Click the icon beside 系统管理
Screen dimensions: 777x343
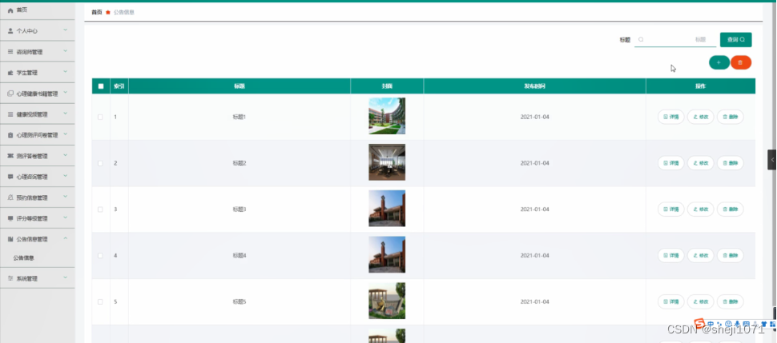10,279
